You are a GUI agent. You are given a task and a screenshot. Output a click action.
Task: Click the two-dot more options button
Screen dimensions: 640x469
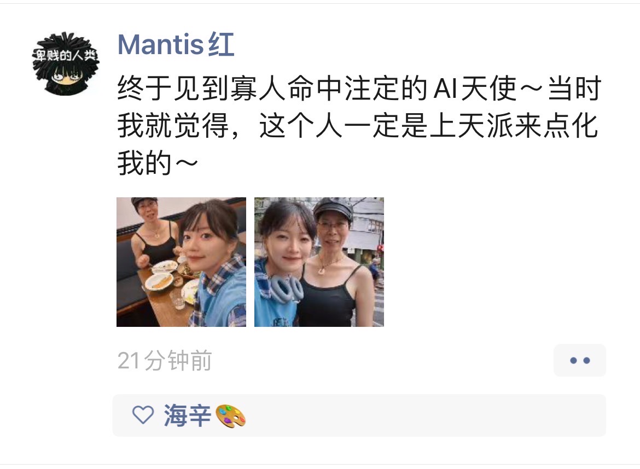(580, 360)
